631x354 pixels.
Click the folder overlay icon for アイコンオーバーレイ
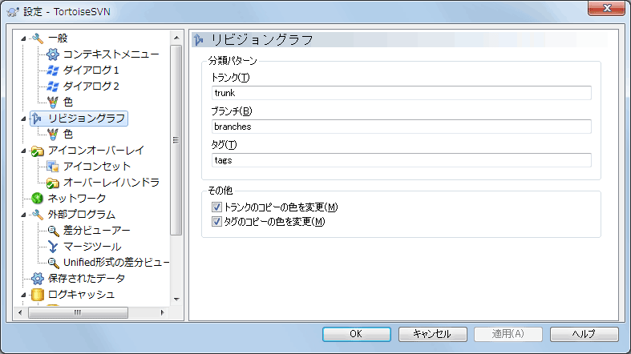coord(38,151)
